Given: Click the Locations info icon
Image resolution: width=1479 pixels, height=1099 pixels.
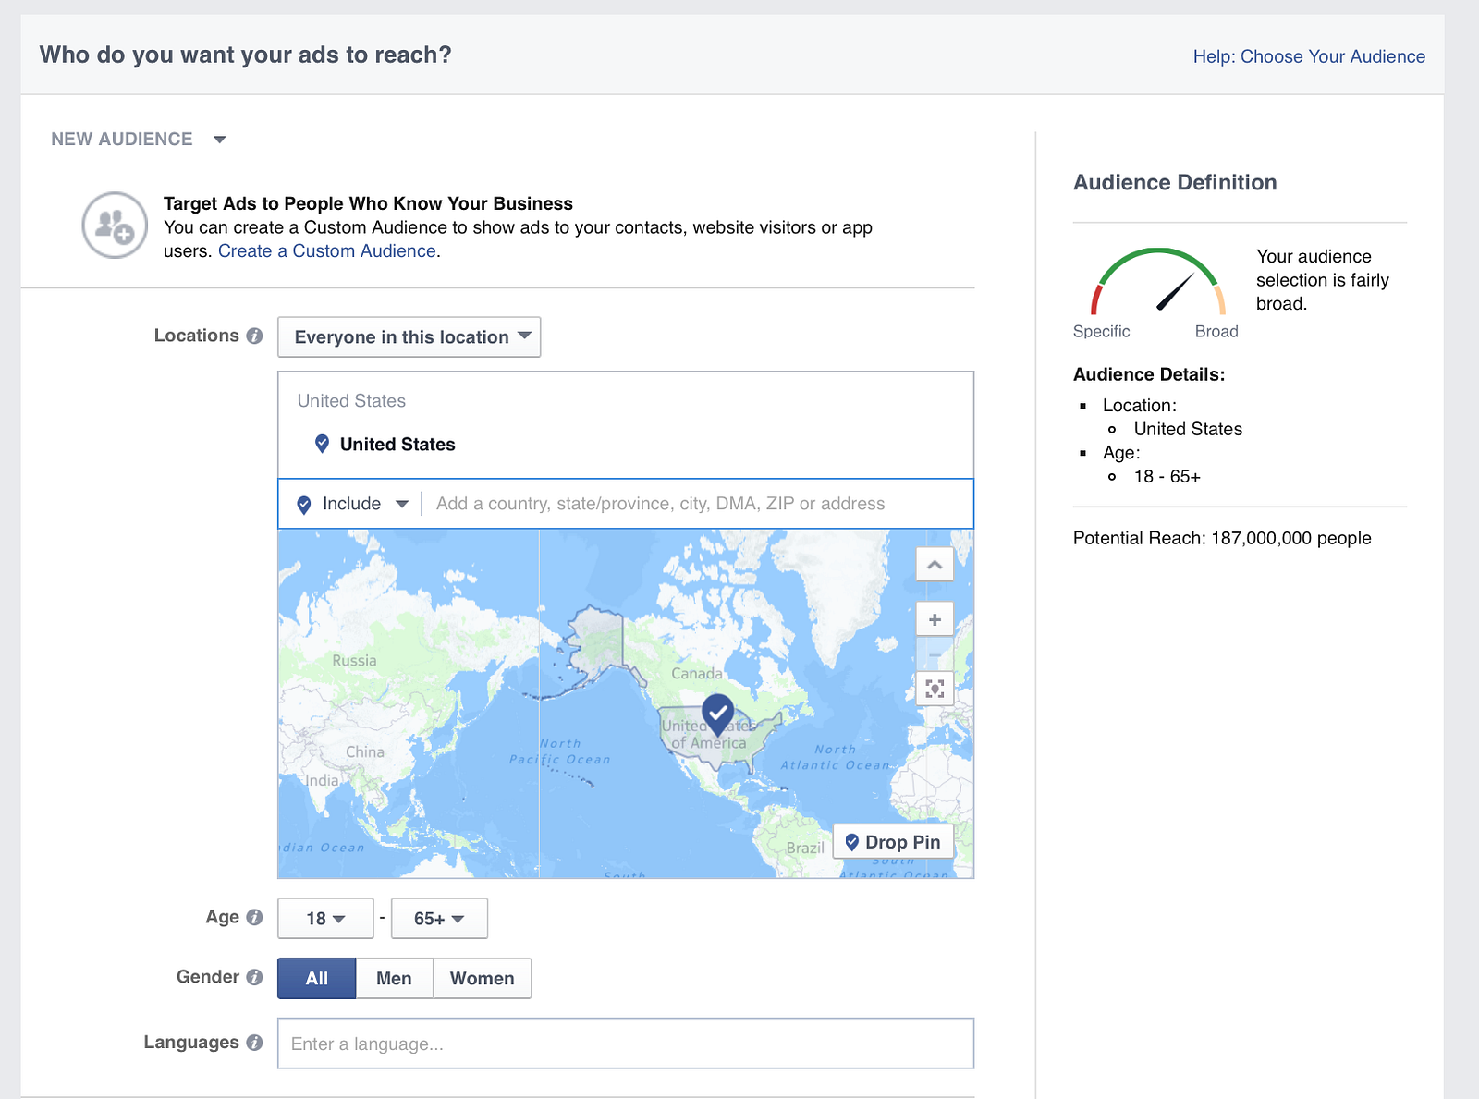Looking at the screenshot, I should click(254, 336).
